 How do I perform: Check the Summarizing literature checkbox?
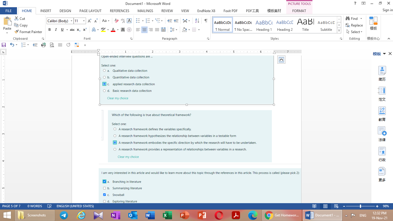104,188
